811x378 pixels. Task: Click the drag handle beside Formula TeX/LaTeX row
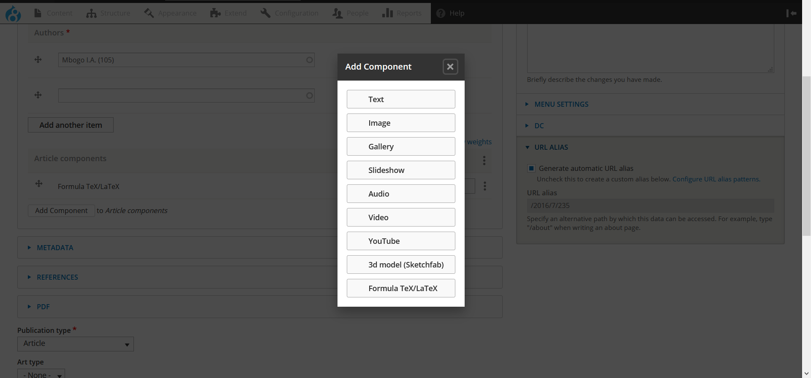[39, 184]
